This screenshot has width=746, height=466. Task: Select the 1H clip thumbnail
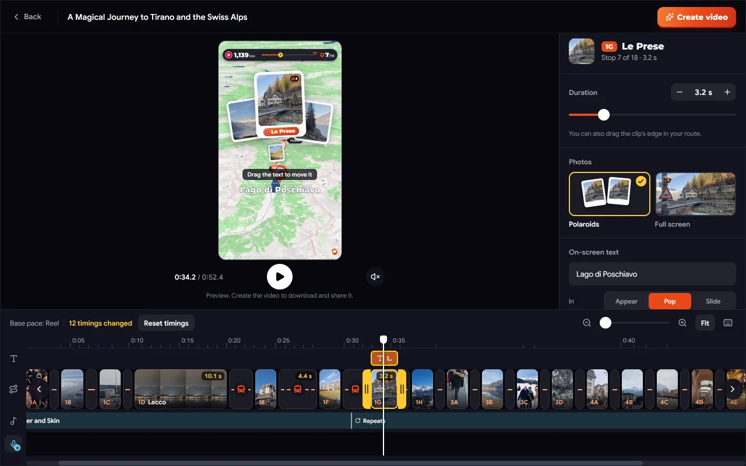coord(423,389)
